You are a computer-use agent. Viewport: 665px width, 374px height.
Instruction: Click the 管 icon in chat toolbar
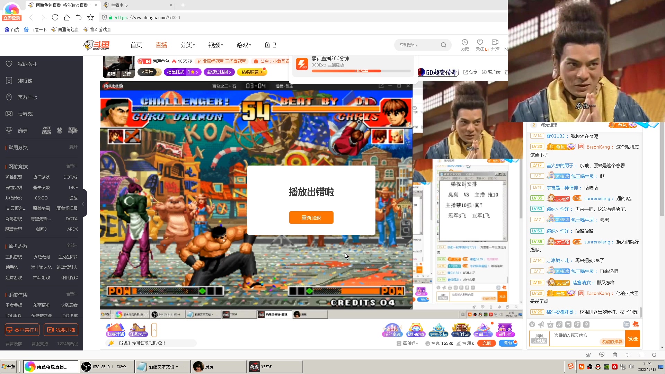(568, 324)
